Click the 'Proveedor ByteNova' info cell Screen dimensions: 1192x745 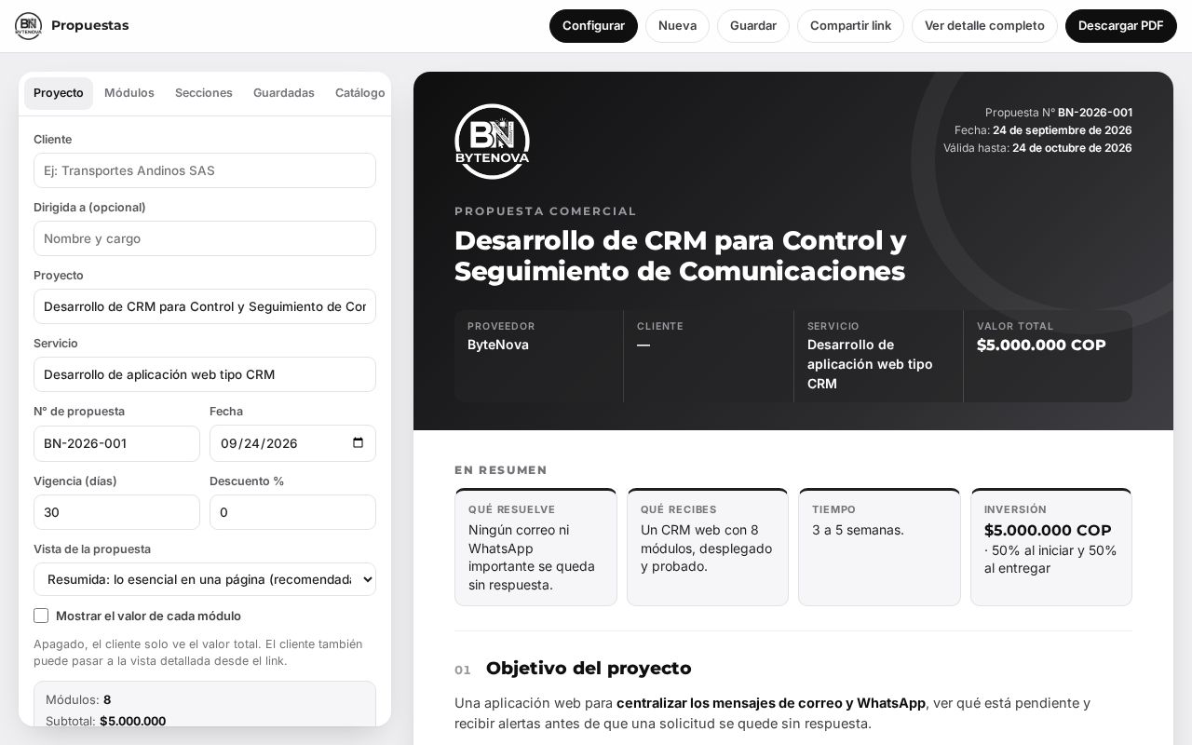[x=539, y=356]
